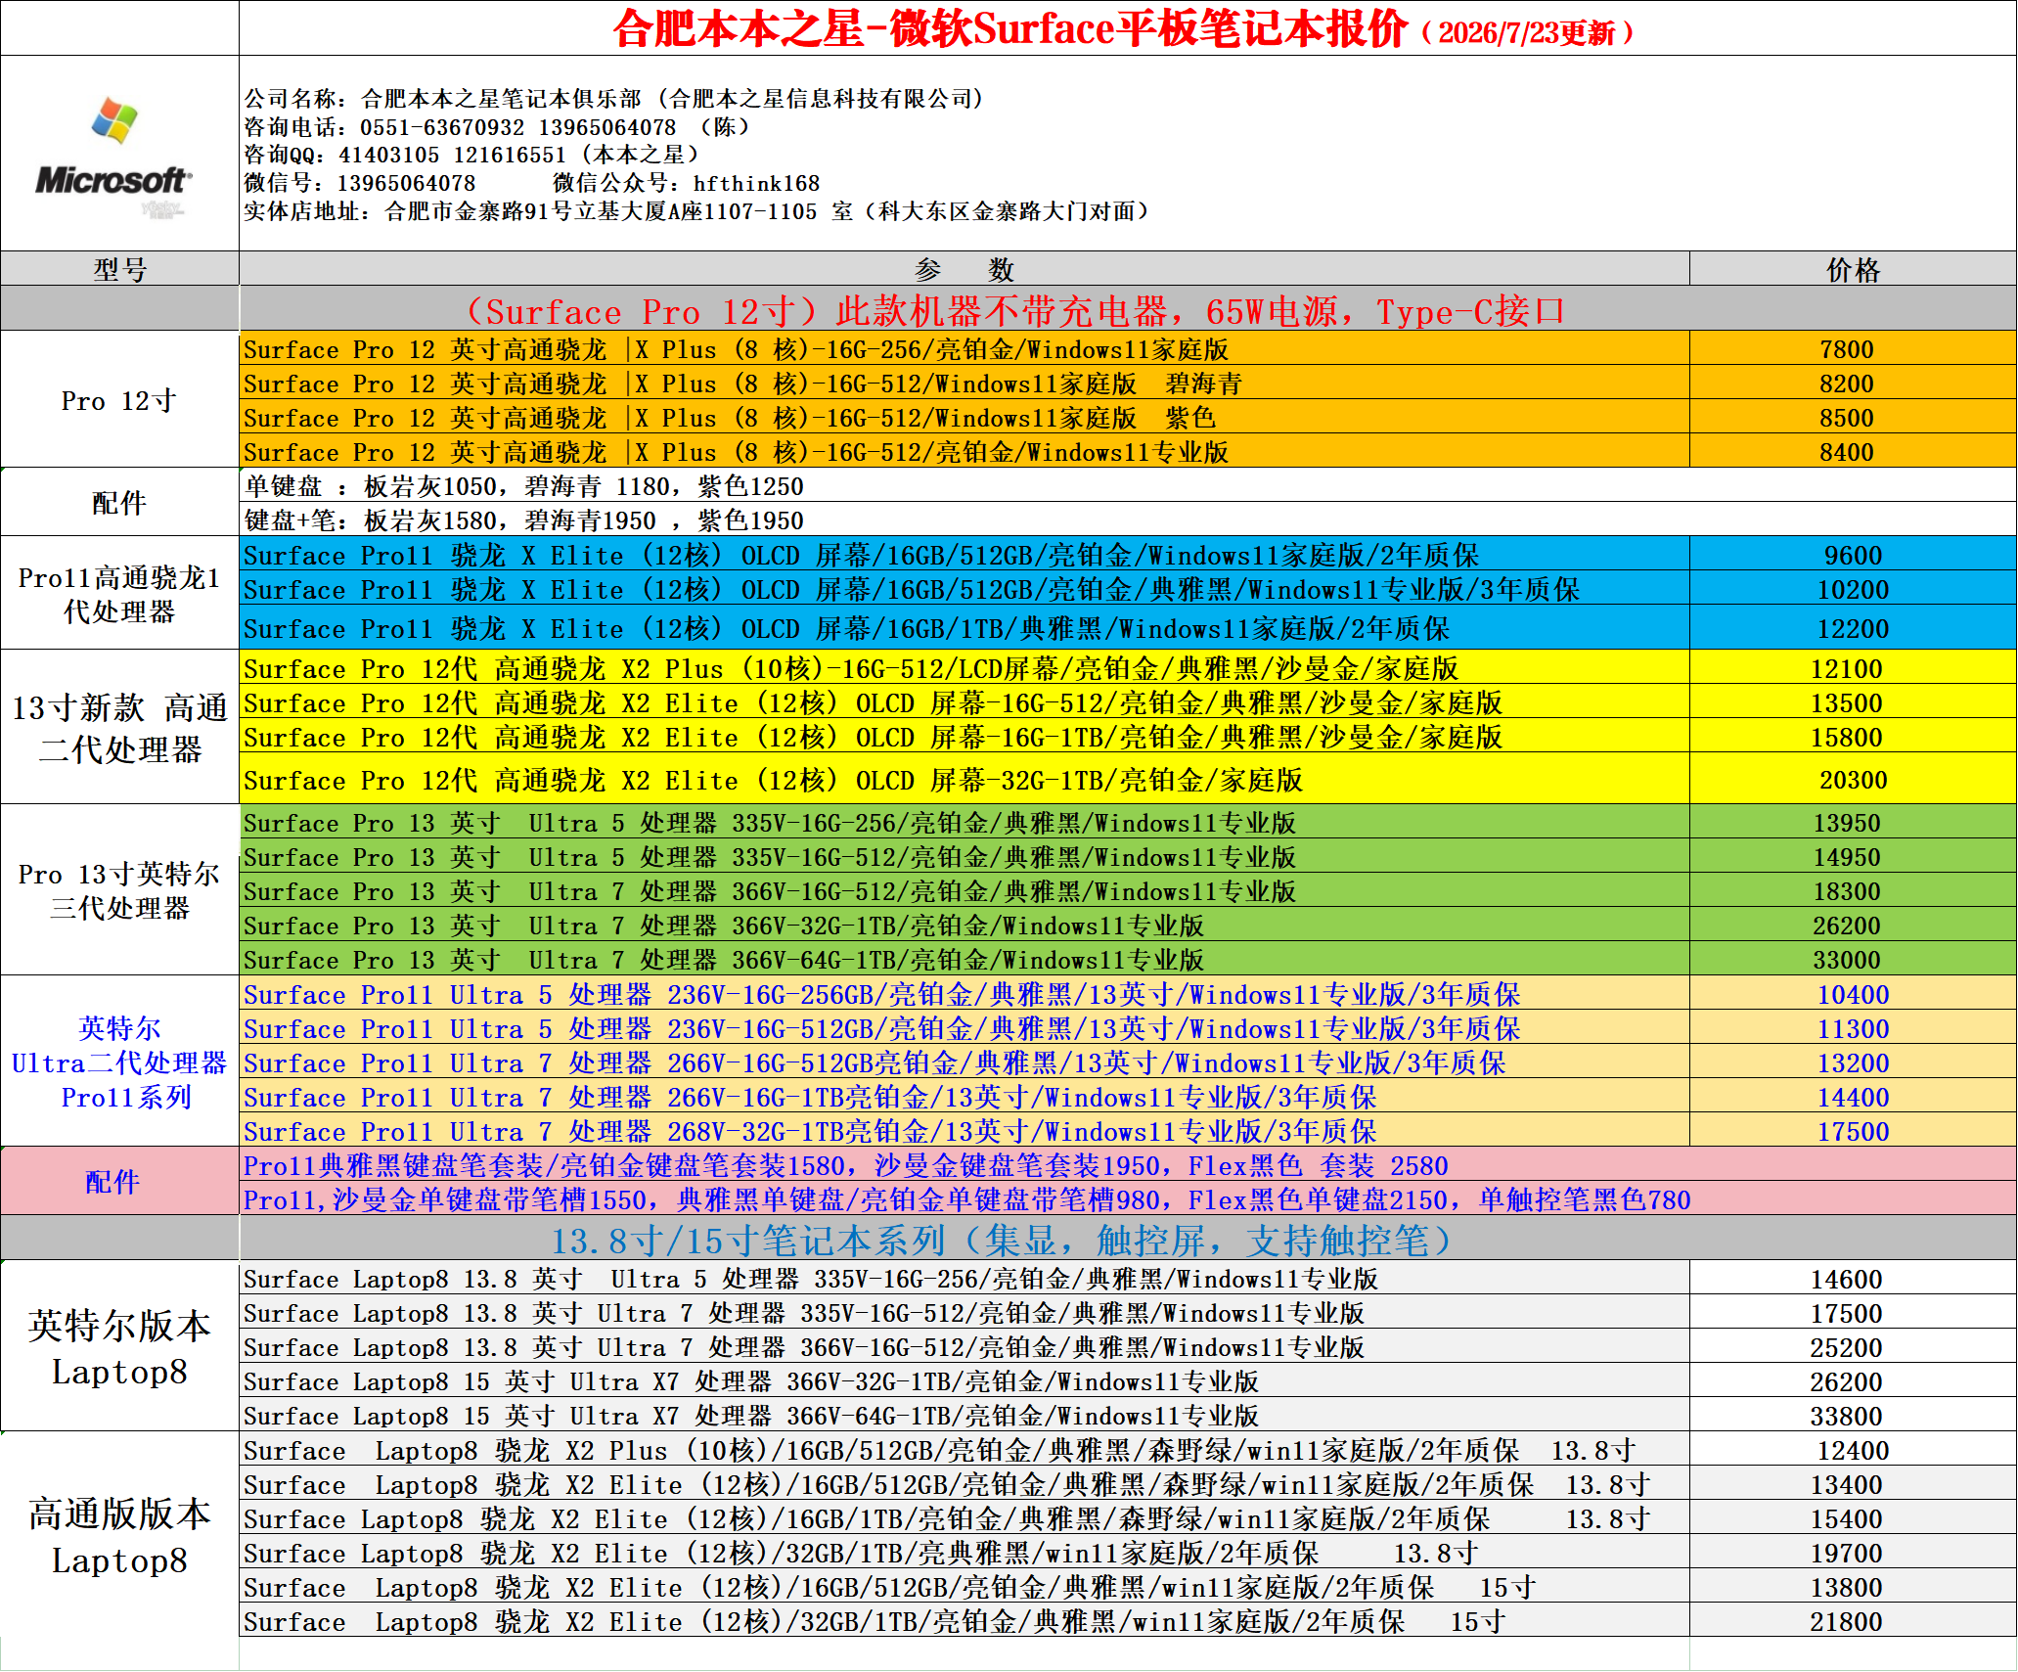The image size is (2018, 1672).
Task: Click the 公司名称 company name line
Action: pos(615,99)
